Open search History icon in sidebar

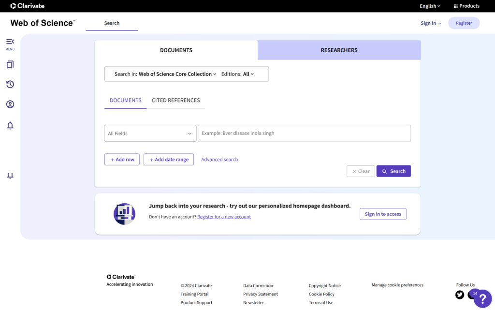tap(10, 84)
